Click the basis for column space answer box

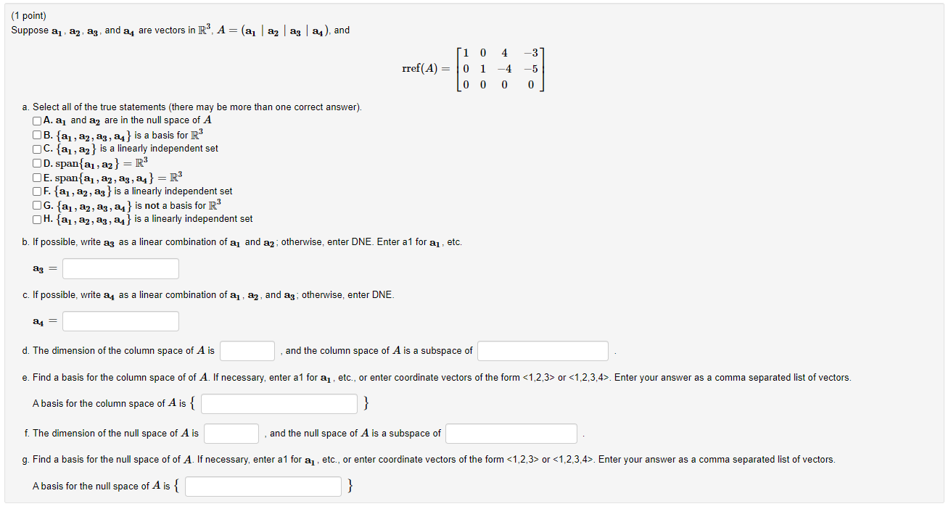coord(279,404)
